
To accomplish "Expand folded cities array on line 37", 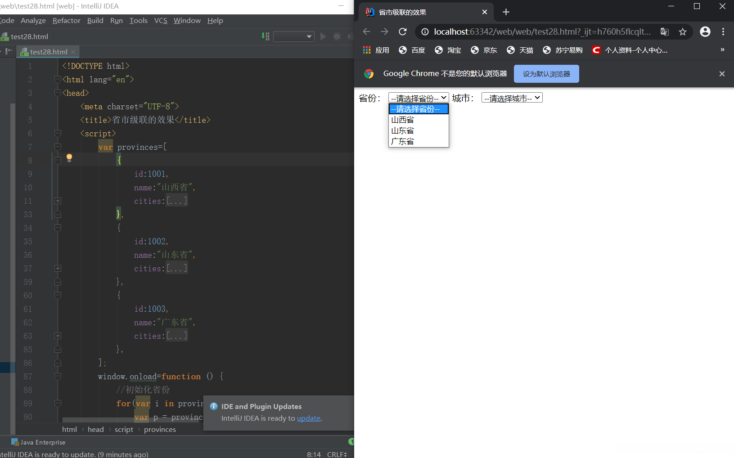I will [x=58, y=268].
